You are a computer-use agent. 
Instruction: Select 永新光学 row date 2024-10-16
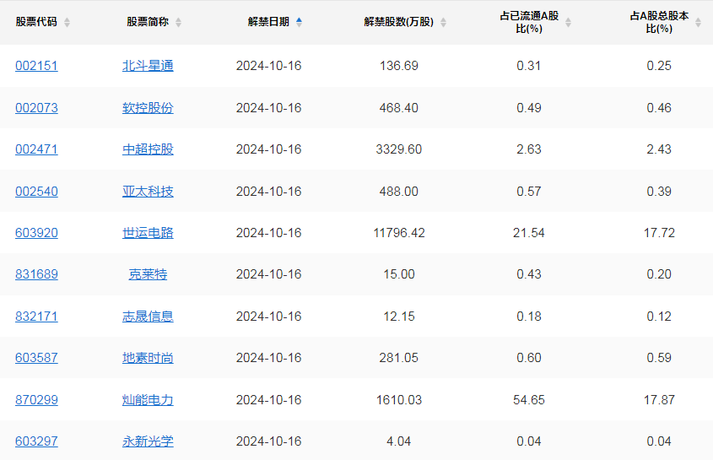(x=268, y=441)
